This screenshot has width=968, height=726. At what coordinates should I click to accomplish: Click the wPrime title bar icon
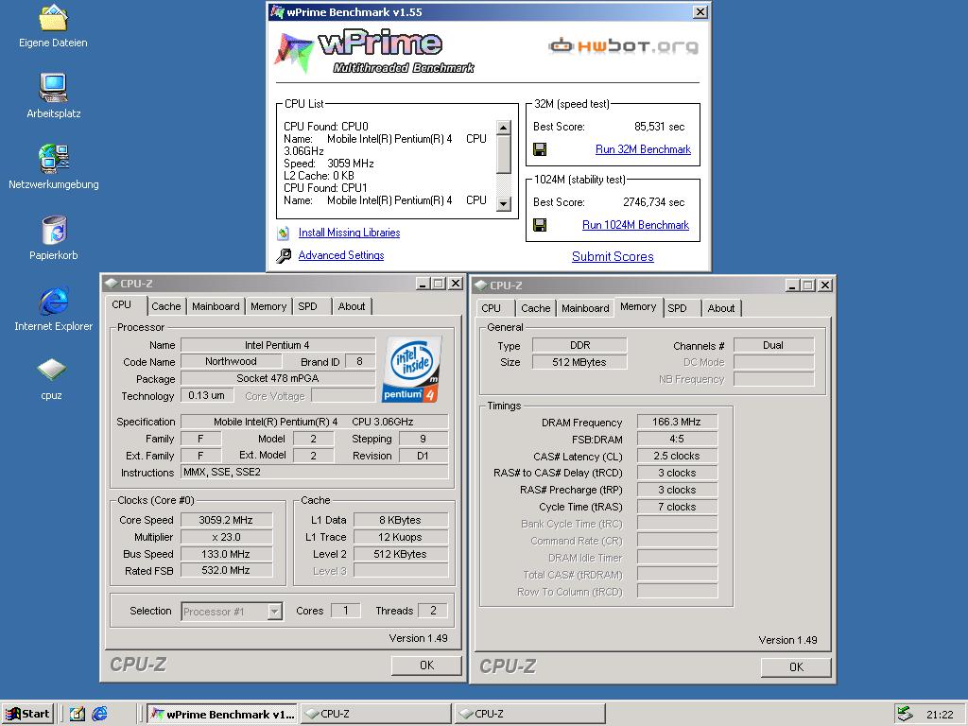pyautogui.click(x=278, y=11)
